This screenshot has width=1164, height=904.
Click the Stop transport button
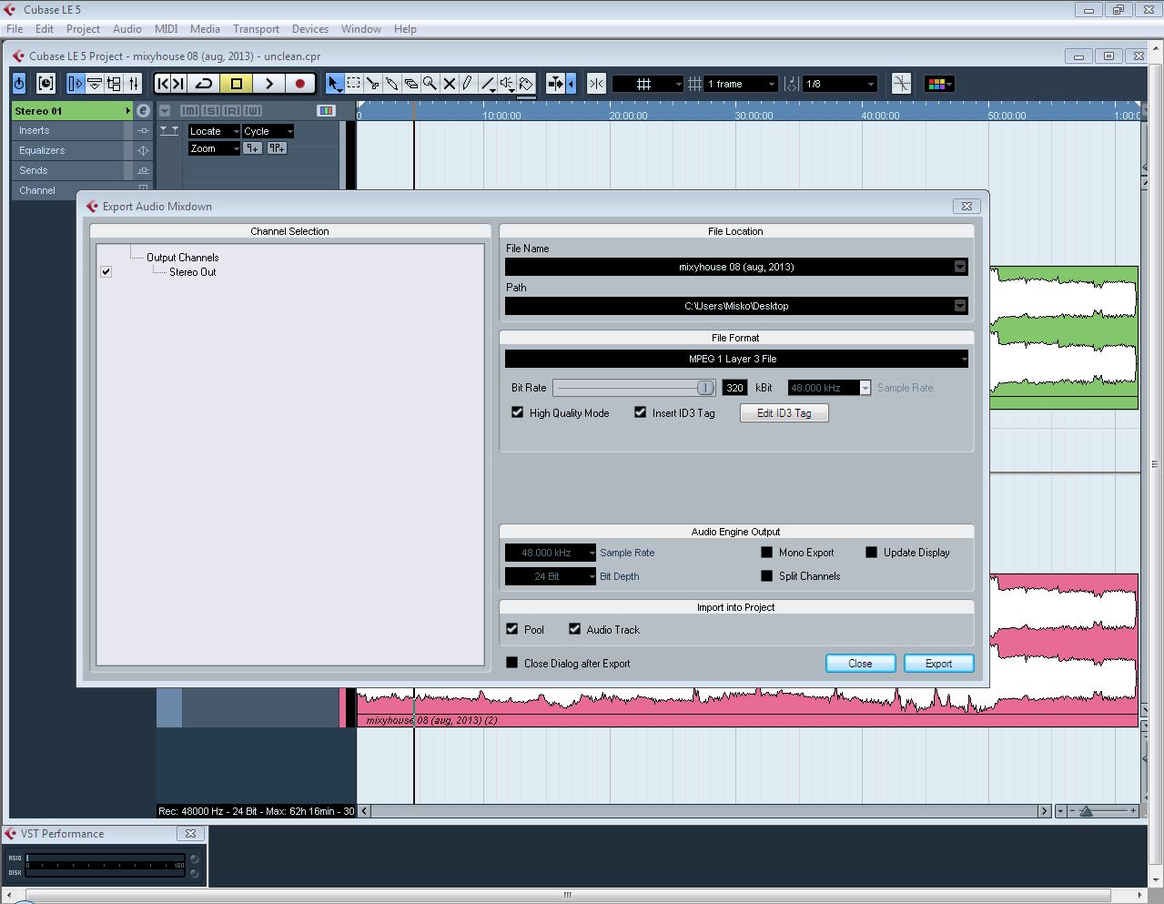[x=237, y=84]
